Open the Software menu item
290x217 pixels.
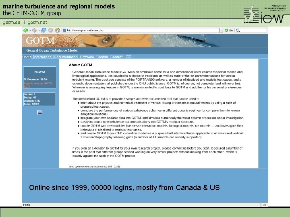pos(87,57)
